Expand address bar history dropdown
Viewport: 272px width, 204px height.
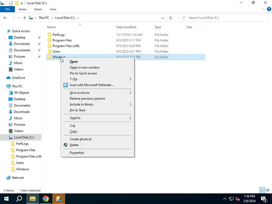163,18
